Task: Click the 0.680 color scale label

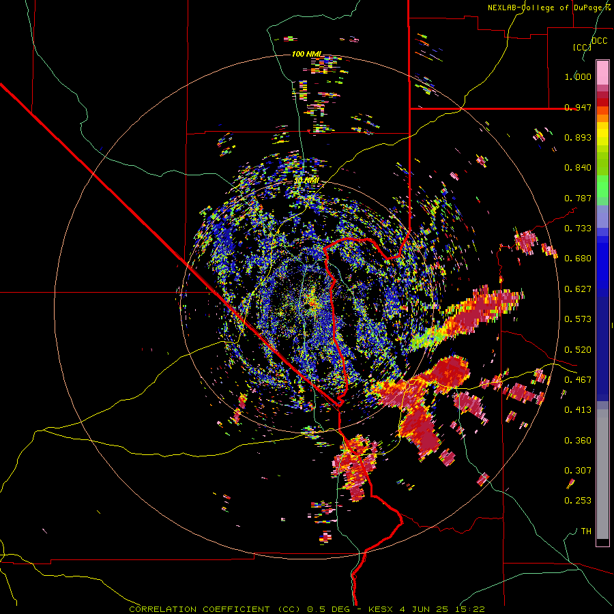Action: pyautogui.click(x=578, y=259)
